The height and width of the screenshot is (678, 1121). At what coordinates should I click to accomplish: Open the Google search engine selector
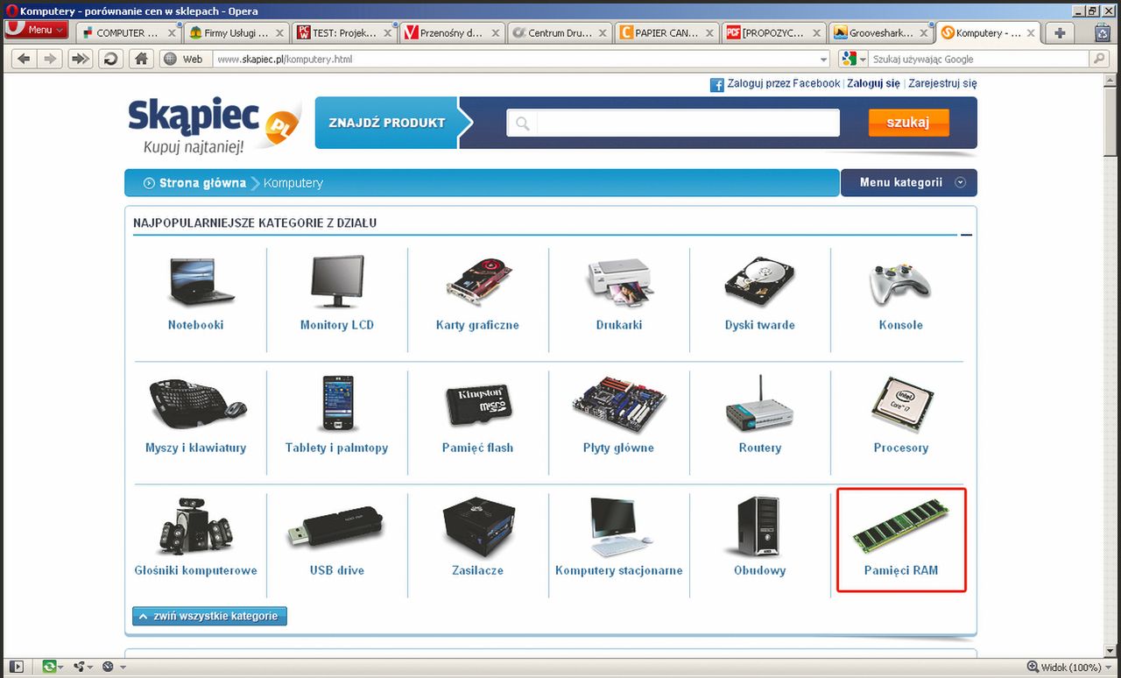(852, 60)
